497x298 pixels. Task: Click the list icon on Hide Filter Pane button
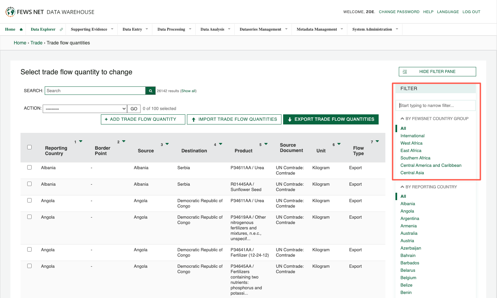coord(405,72)
